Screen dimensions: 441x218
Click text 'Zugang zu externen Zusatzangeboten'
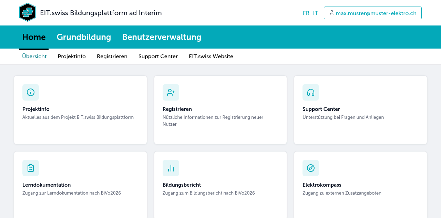point(342,193)
